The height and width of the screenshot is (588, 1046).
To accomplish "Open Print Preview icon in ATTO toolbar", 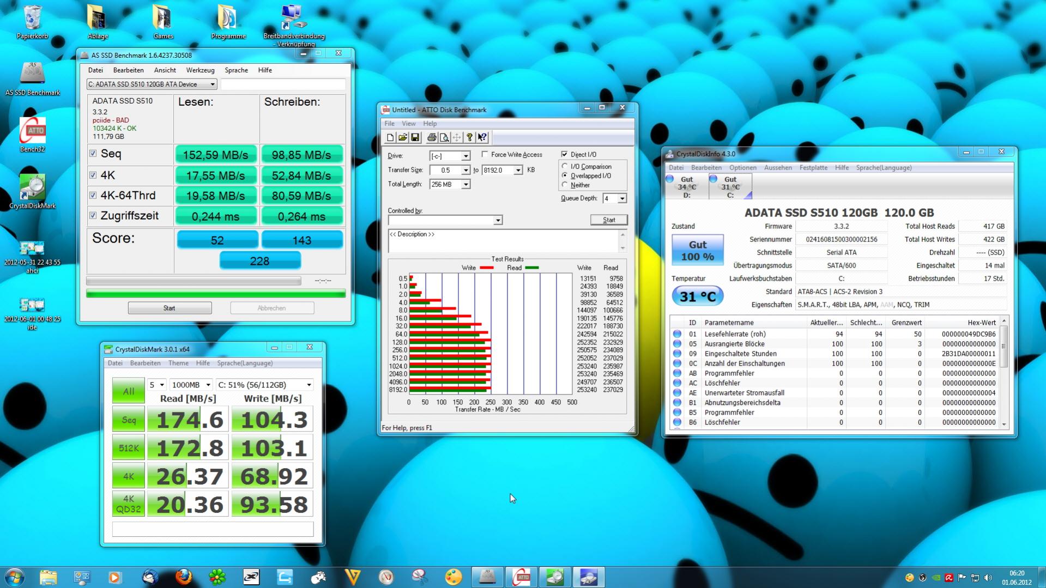I will click(x=444, y=138).
